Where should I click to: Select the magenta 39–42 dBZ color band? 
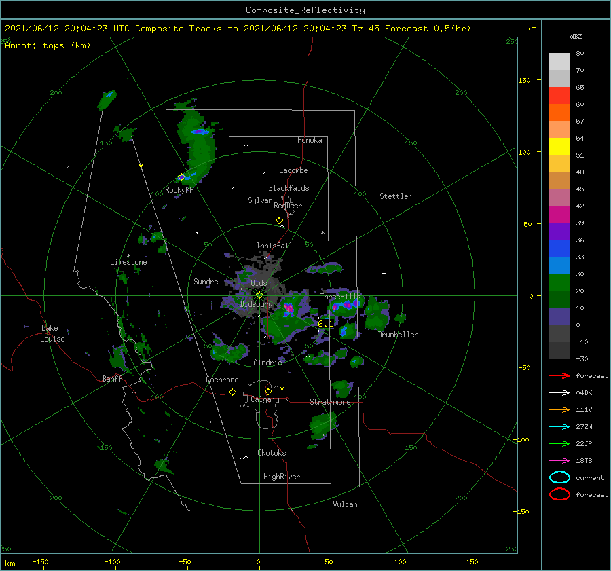click(559, 214)
